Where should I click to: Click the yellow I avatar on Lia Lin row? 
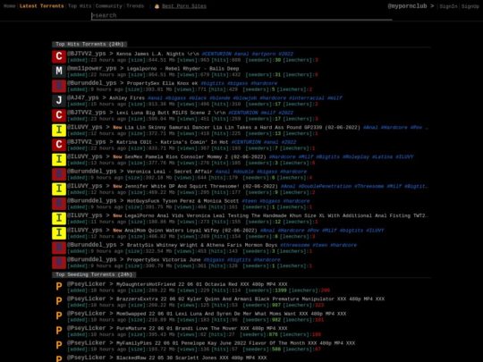[x=59, y=130]
